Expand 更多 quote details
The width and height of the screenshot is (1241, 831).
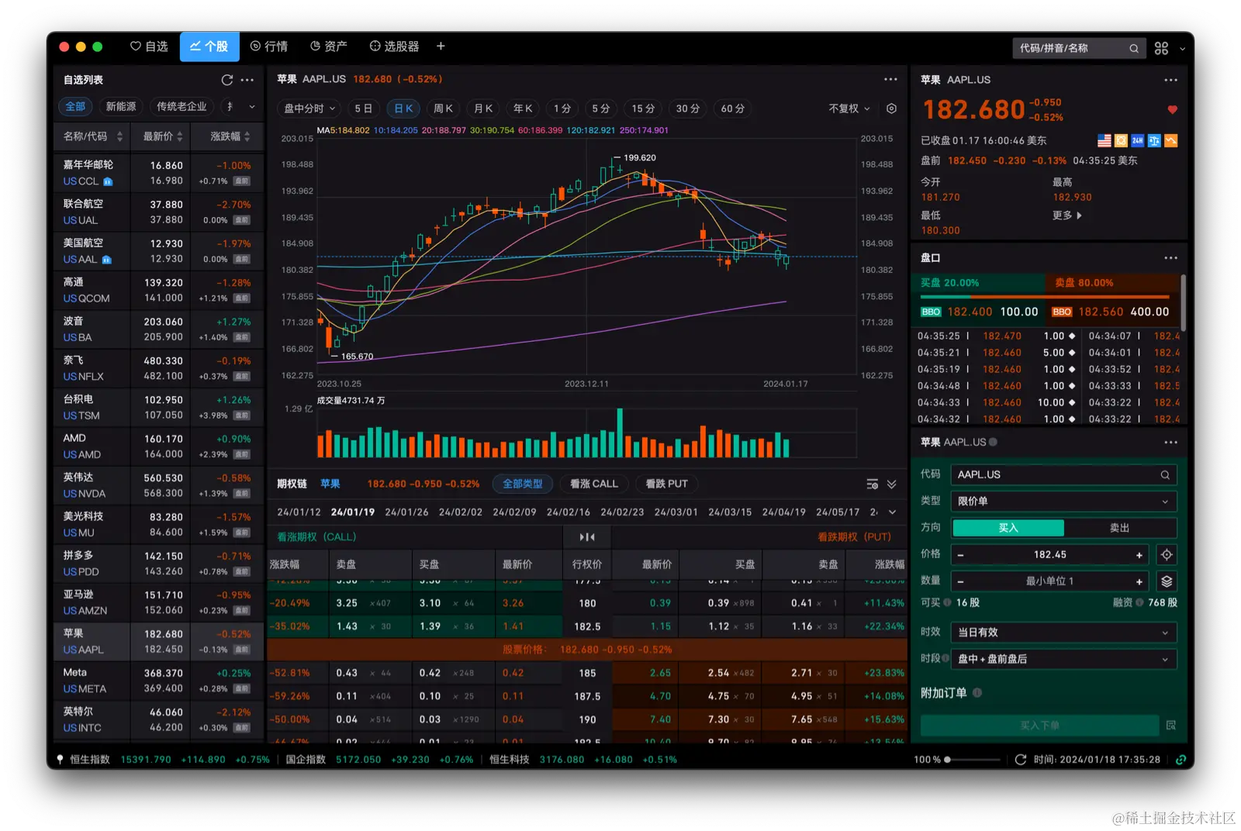point(1067,216)
